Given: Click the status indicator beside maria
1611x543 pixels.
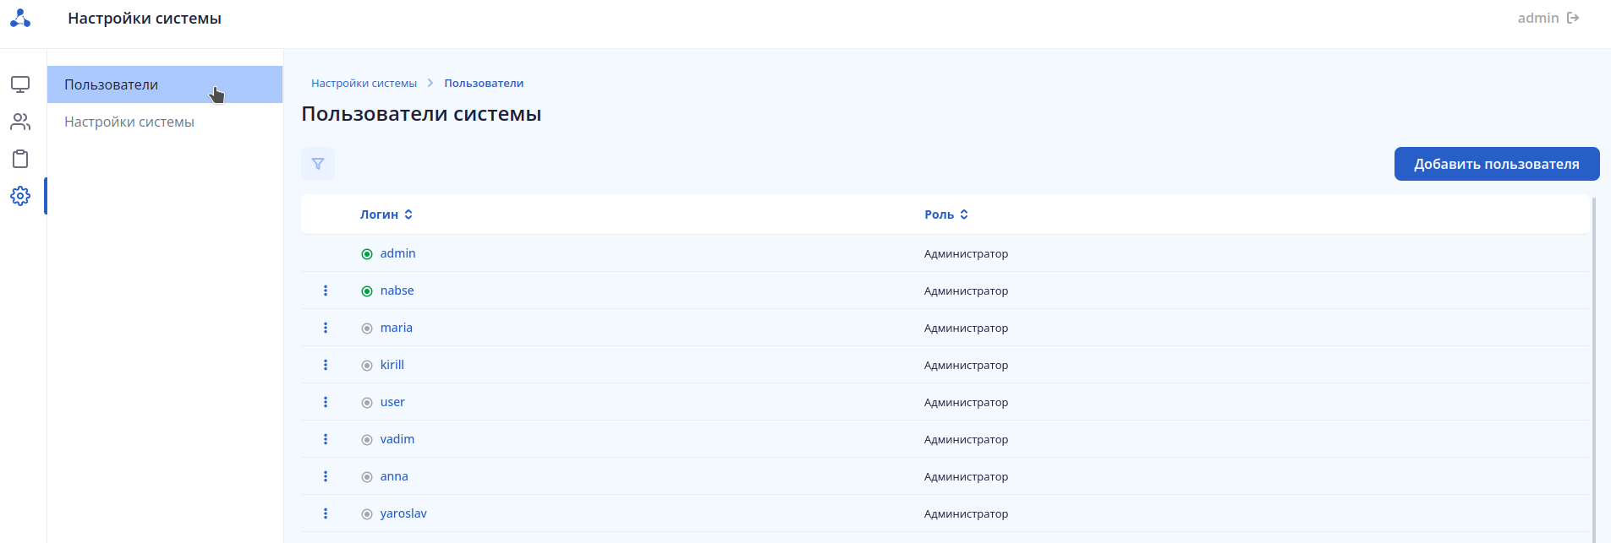Looking at the screenshot, I should 367,329.
